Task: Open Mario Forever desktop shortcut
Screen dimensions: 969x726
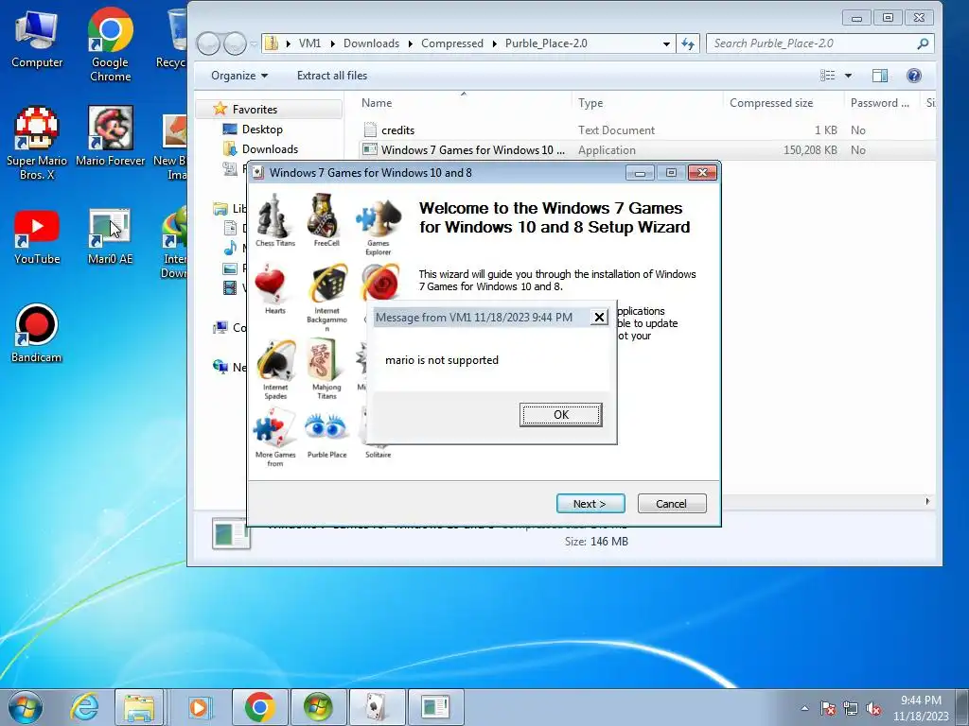Action: click(111, 136)
